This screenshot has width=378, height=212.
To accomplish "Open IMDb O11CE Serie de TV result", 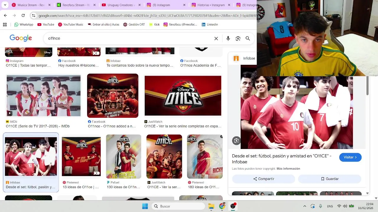I will pyautogui.click(x=38, y=126).
